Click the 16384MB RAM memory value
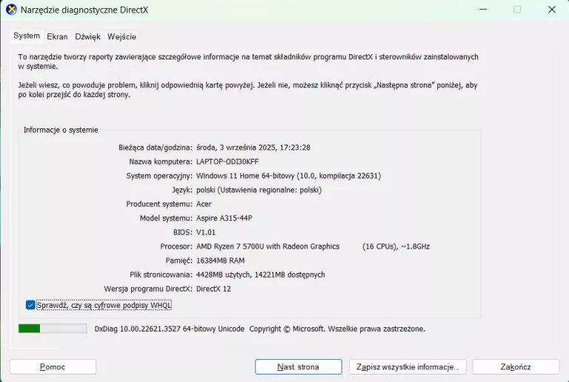The height and width of the screenshot is (382, 569). point(220,260)
